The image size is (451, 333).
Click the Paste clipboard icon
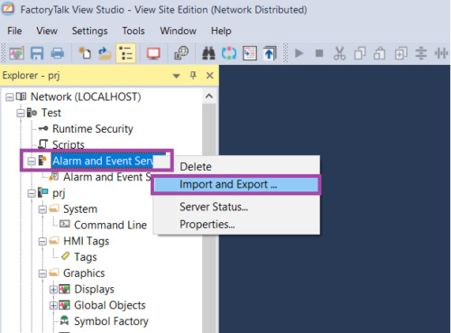pos(380,53)
